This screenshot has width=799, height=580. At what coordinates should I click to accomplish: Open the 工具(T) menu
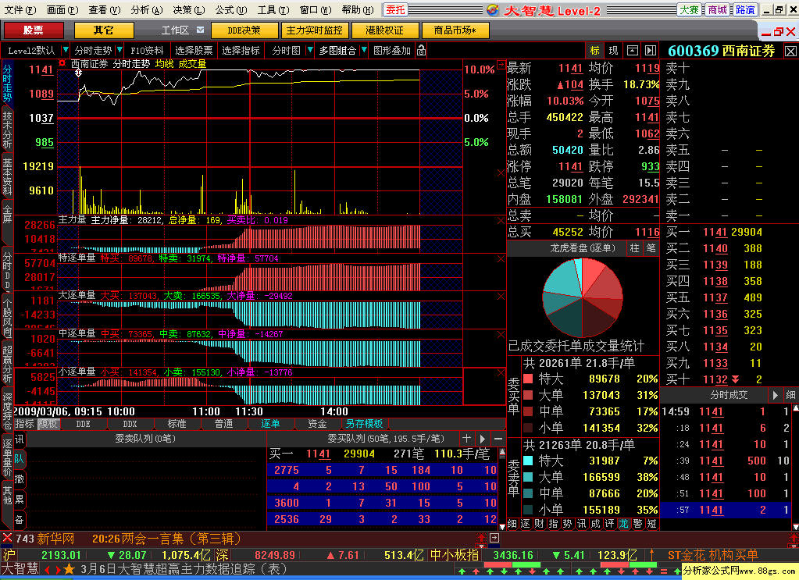pyautogui.click(x=273, y=9)
